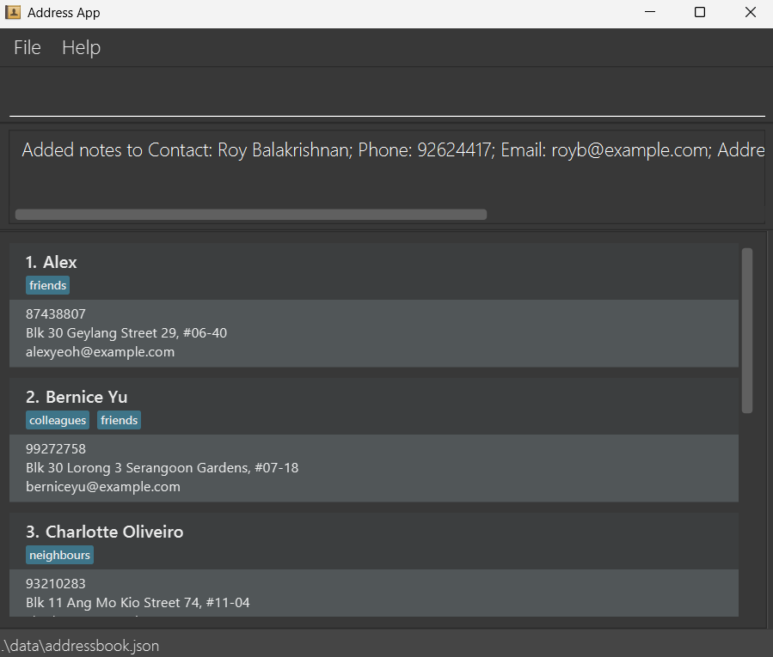Click the contact list vertical scrollbar thumb
773x657 pixels.
pyautogui.click(x=746, y=331)
